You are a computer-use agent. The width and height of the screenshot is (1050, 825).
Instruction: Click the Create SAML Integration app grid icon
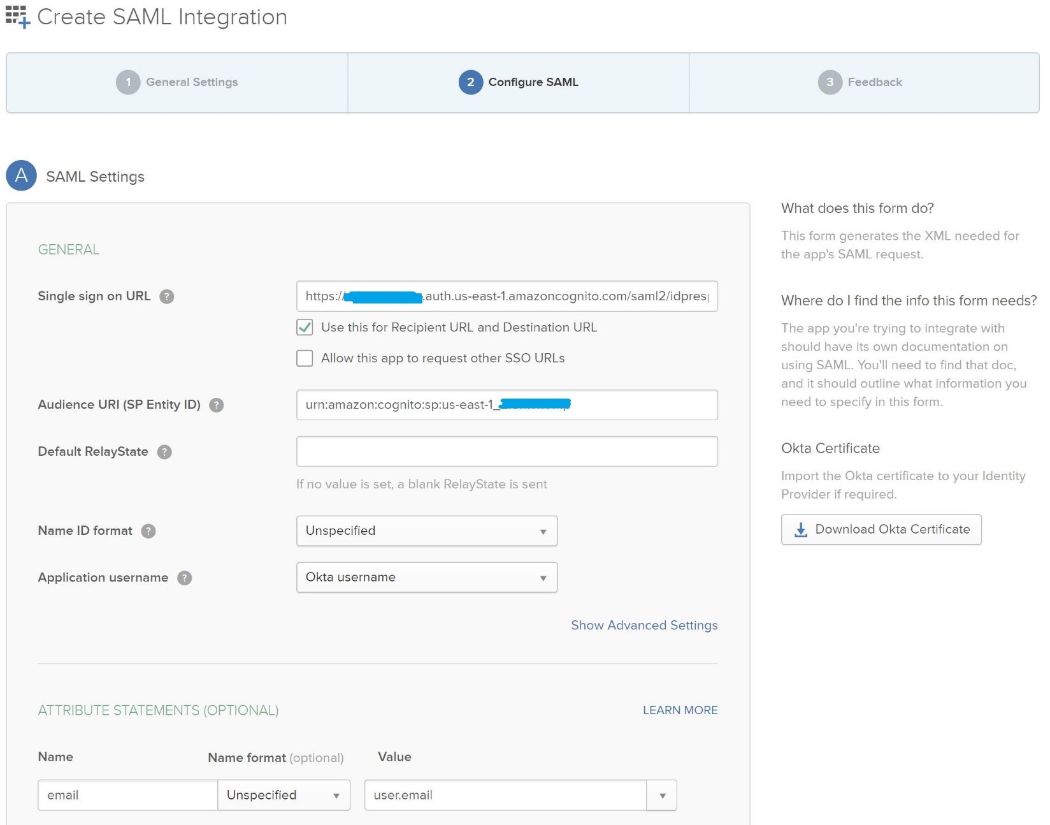click(17, 17)
